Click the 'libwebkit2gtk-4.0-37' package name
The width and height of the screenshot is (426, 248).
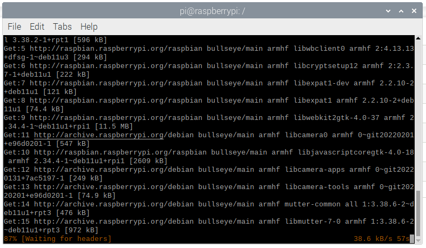[x=336, y=117]
